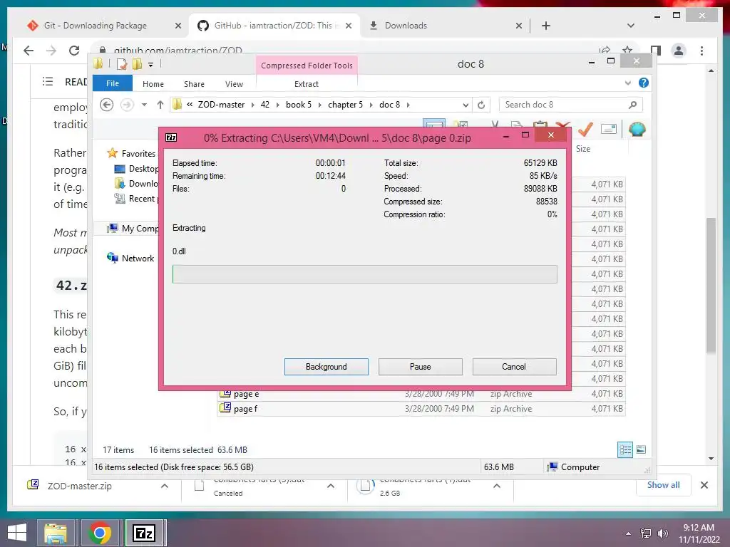Expand the Explorer ribbon chevron
This screenshot has width=730, height=547.
[627, 83]
